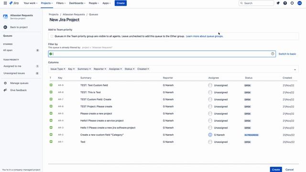Remove the Status column tag
Screen dimensions: 306x172
click(134, 69)
